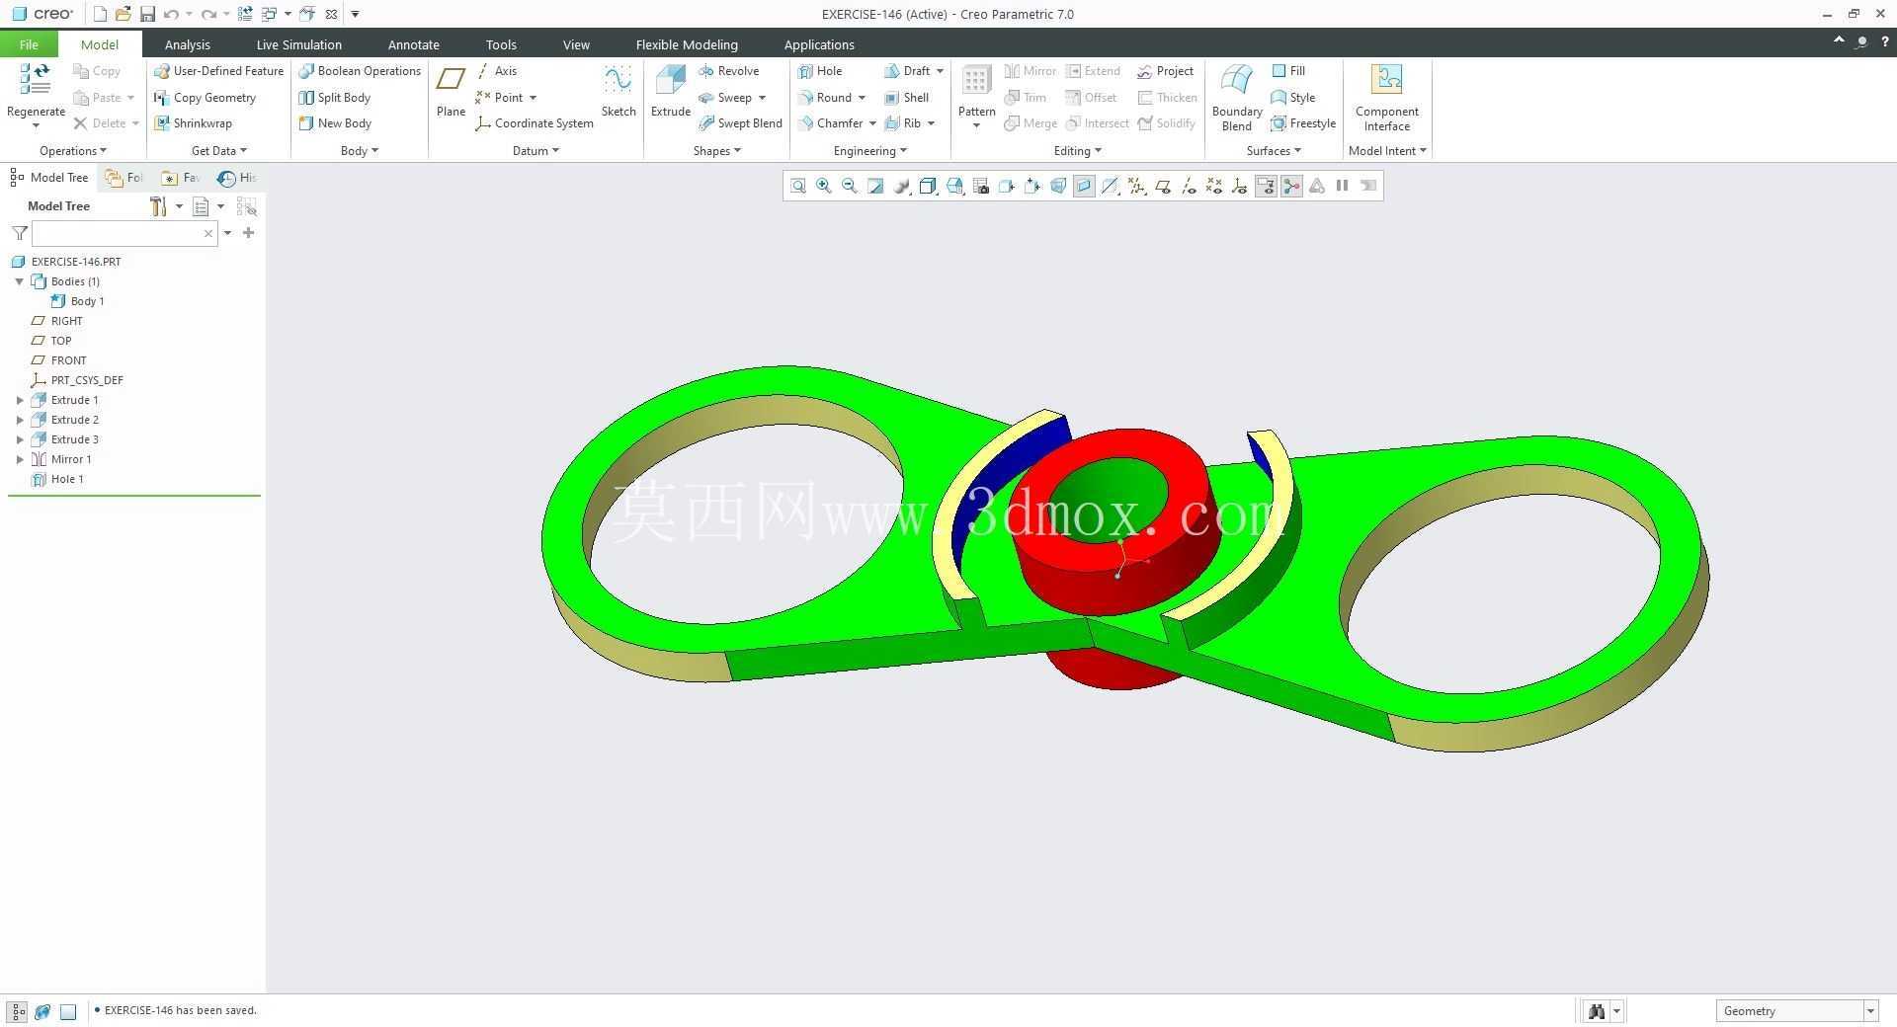Screen dimensions: 1897x1027
Task: Click the New file icon
Action: tap(99, 14)
